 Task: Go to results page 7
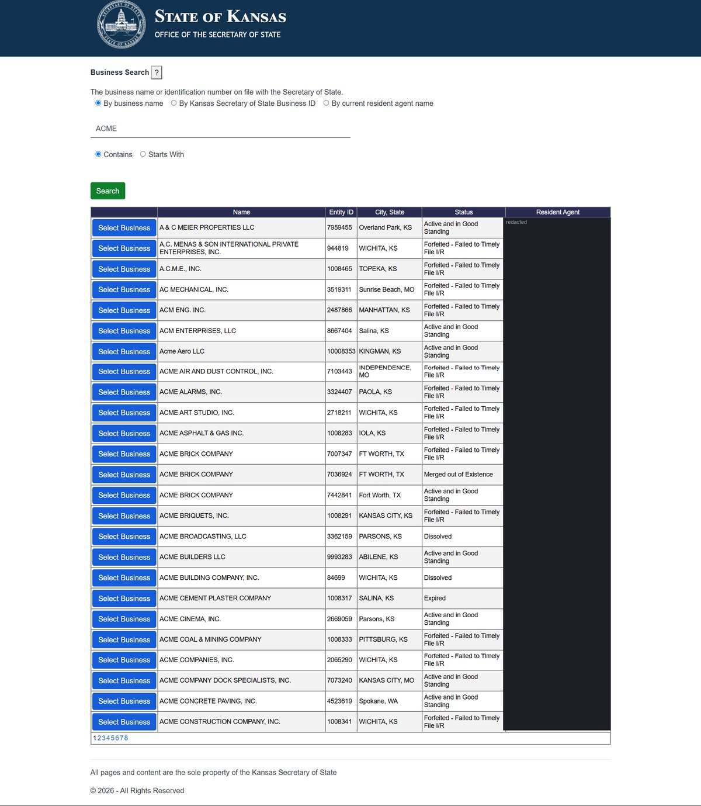click(x=122, y=738)
